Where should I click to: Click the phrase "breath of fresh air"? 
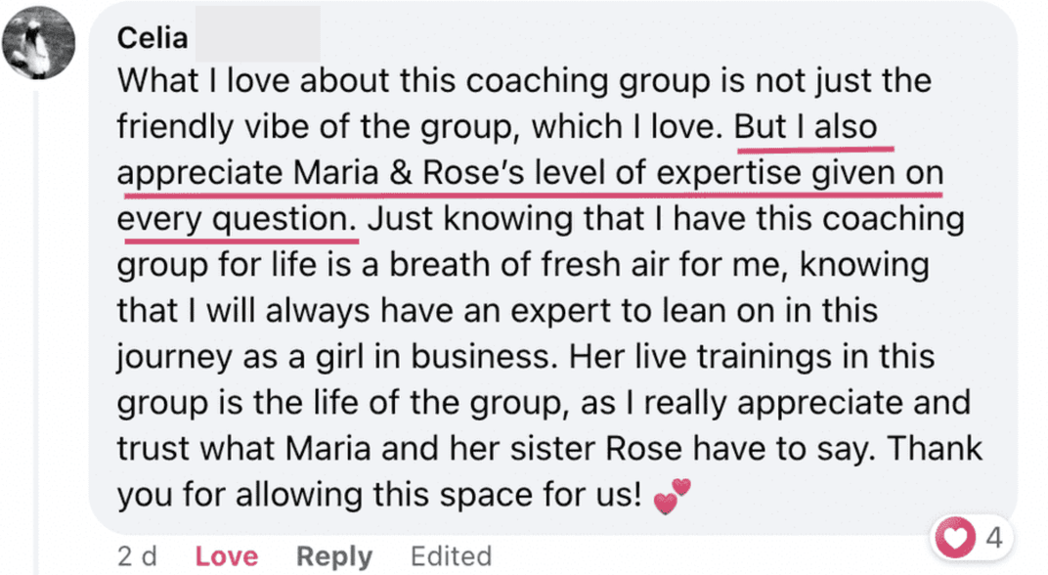tap(529, 265)
